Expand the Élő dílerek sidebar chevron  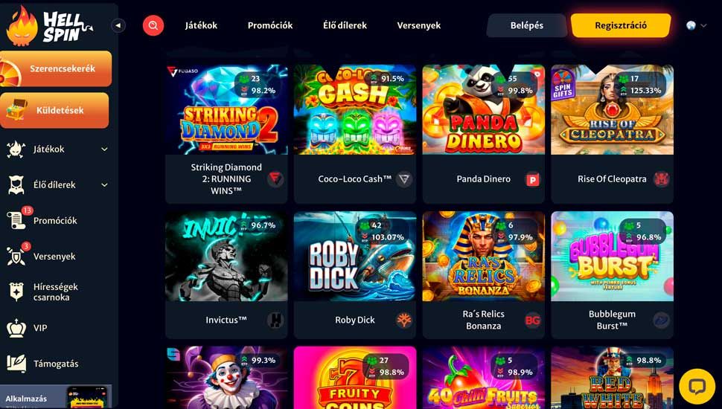[x=104, y=185]
